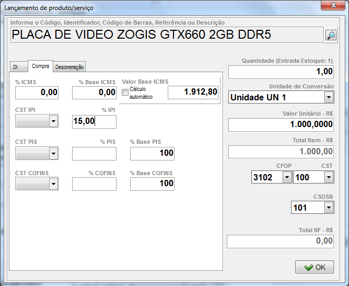The height and width of the screenshot is (286, 349).
Task: Enable the Cálculo automático checkbox
Action: [x=125, y=93]
